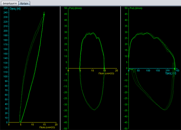Screen dimensions: 181x130
Task: Click the 250 tick on left volume axis
Action: tap(6, 8)
